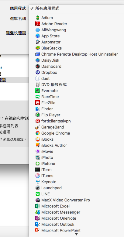Choose DVD 播放程式 from the list
This screenshot has height=237, width=124.
(x=76, y=84)
